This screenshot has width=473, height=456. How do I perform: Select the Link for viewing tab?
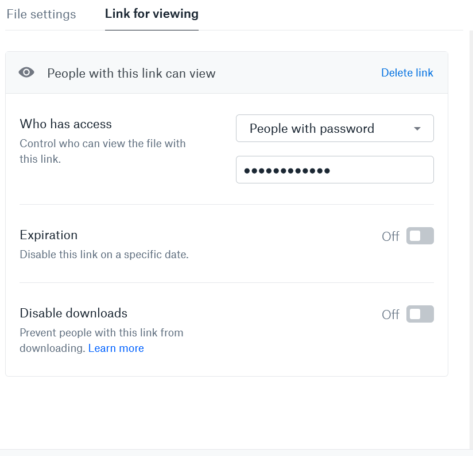pyautogui.click(x=152, y=14)
